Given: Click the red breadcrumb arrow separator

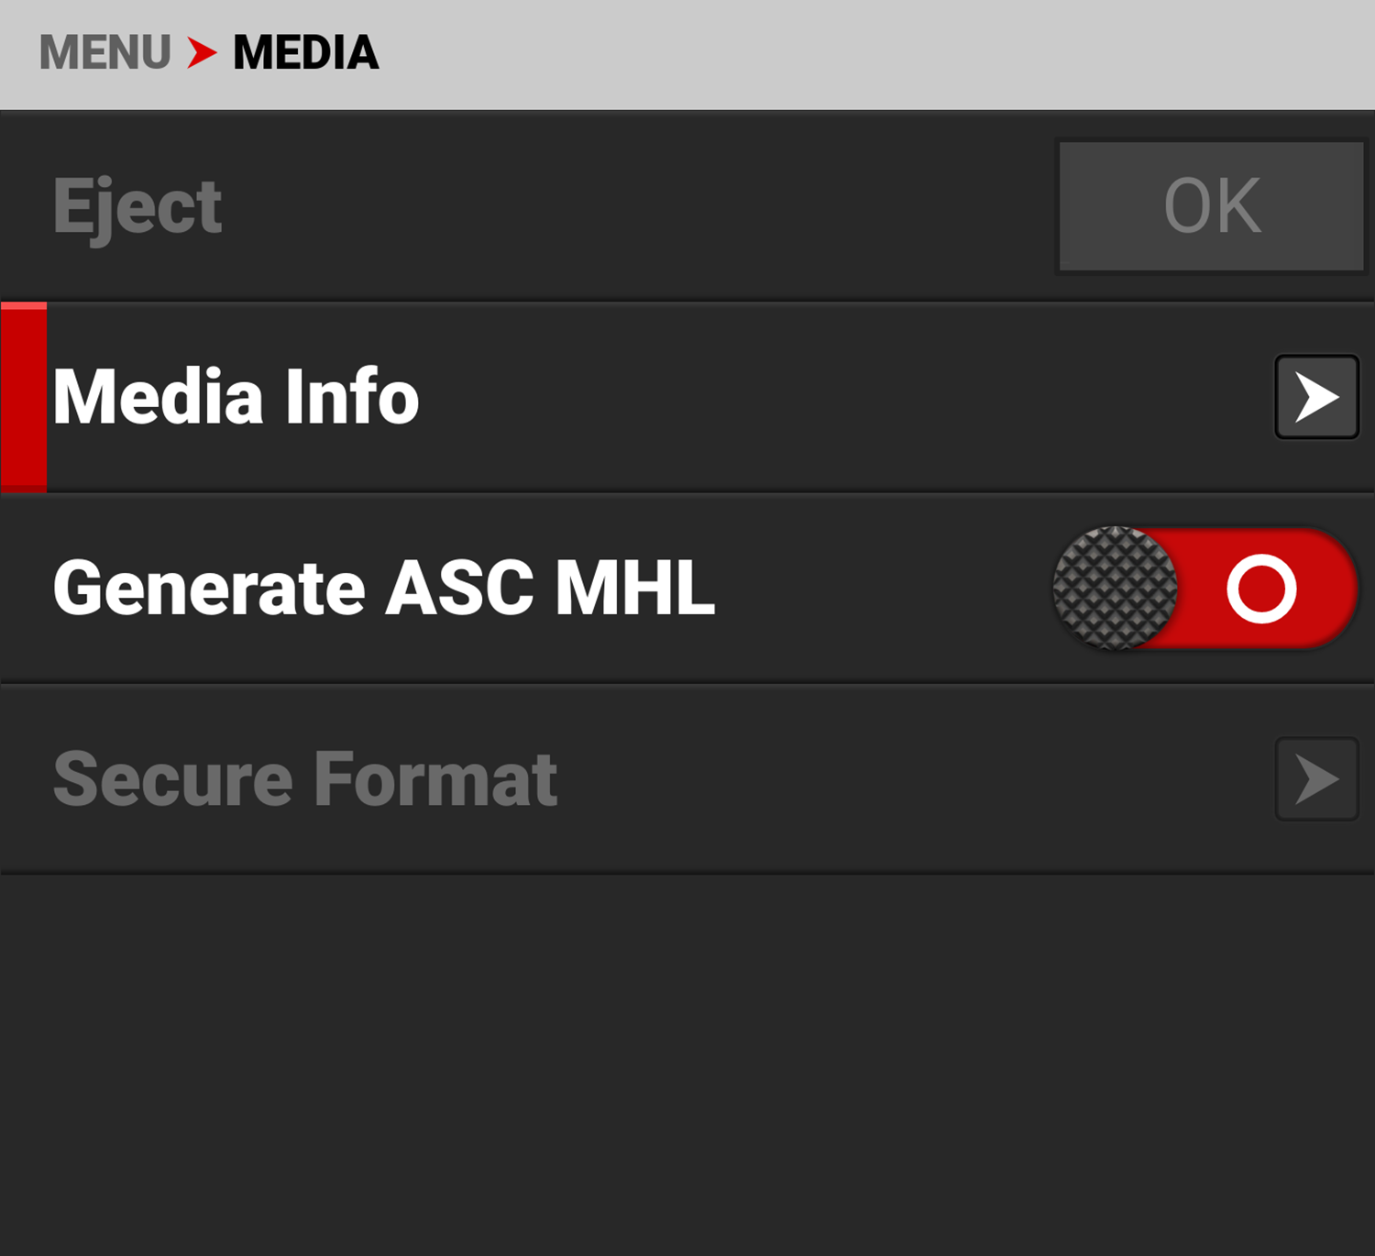Looking at the screenshot, I should (x=202, y=52).
